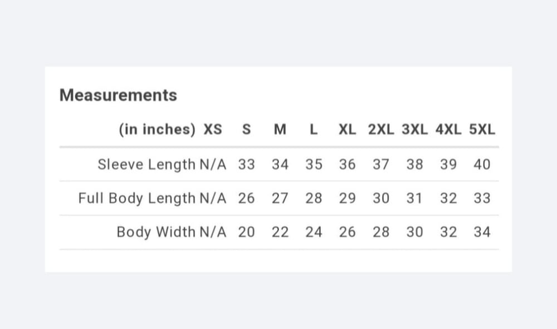Click sleeve length value 35 for L
Screen dimensions: 557x329
314,164
